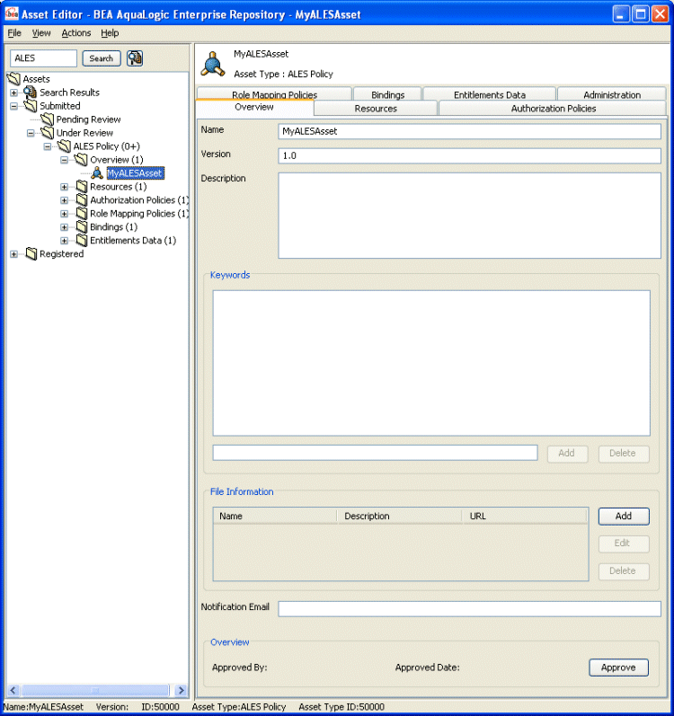This screenshot has height=716, width=674.
Task: Select the Overview tab
Action: (x=254, y=107)
